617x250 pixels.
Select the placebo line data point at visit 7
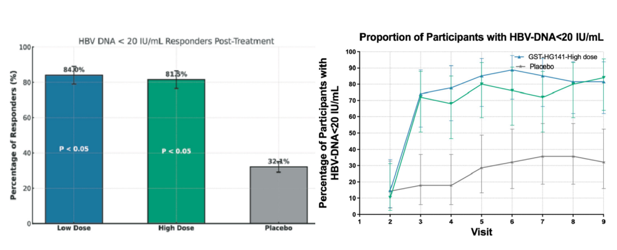click(x=542, y=156)
